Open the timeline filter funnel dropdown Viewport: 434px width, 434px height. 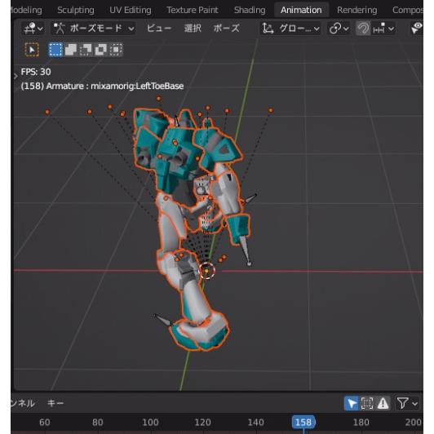click(x=407, y=403)
